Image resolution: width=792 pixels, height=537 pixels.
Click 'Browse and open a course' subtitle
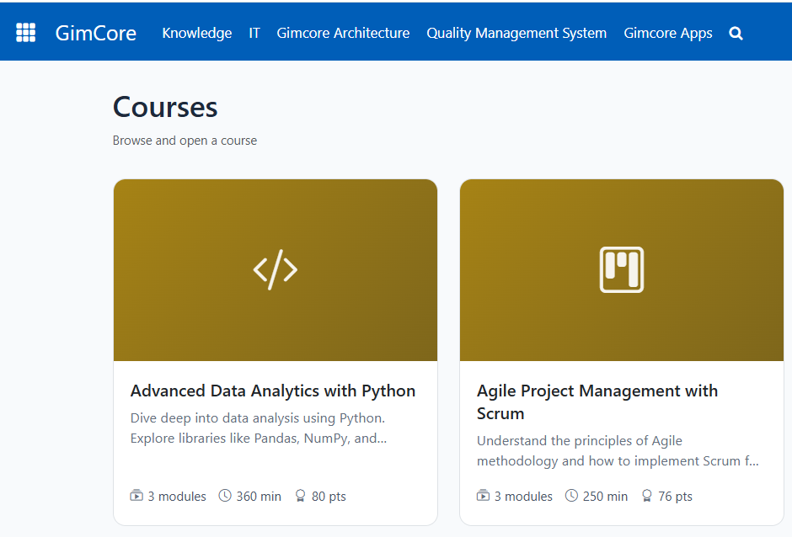185,141
